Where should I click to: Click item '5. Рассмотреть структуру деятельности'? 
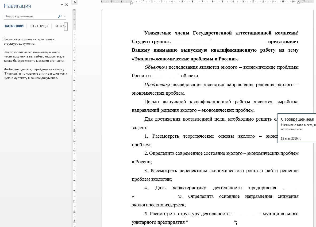(x=221, y=214)
